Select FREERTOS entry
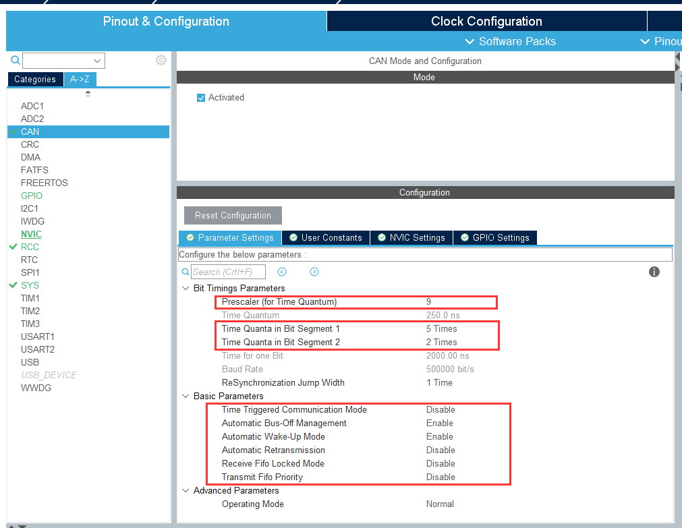 (45, 183)
